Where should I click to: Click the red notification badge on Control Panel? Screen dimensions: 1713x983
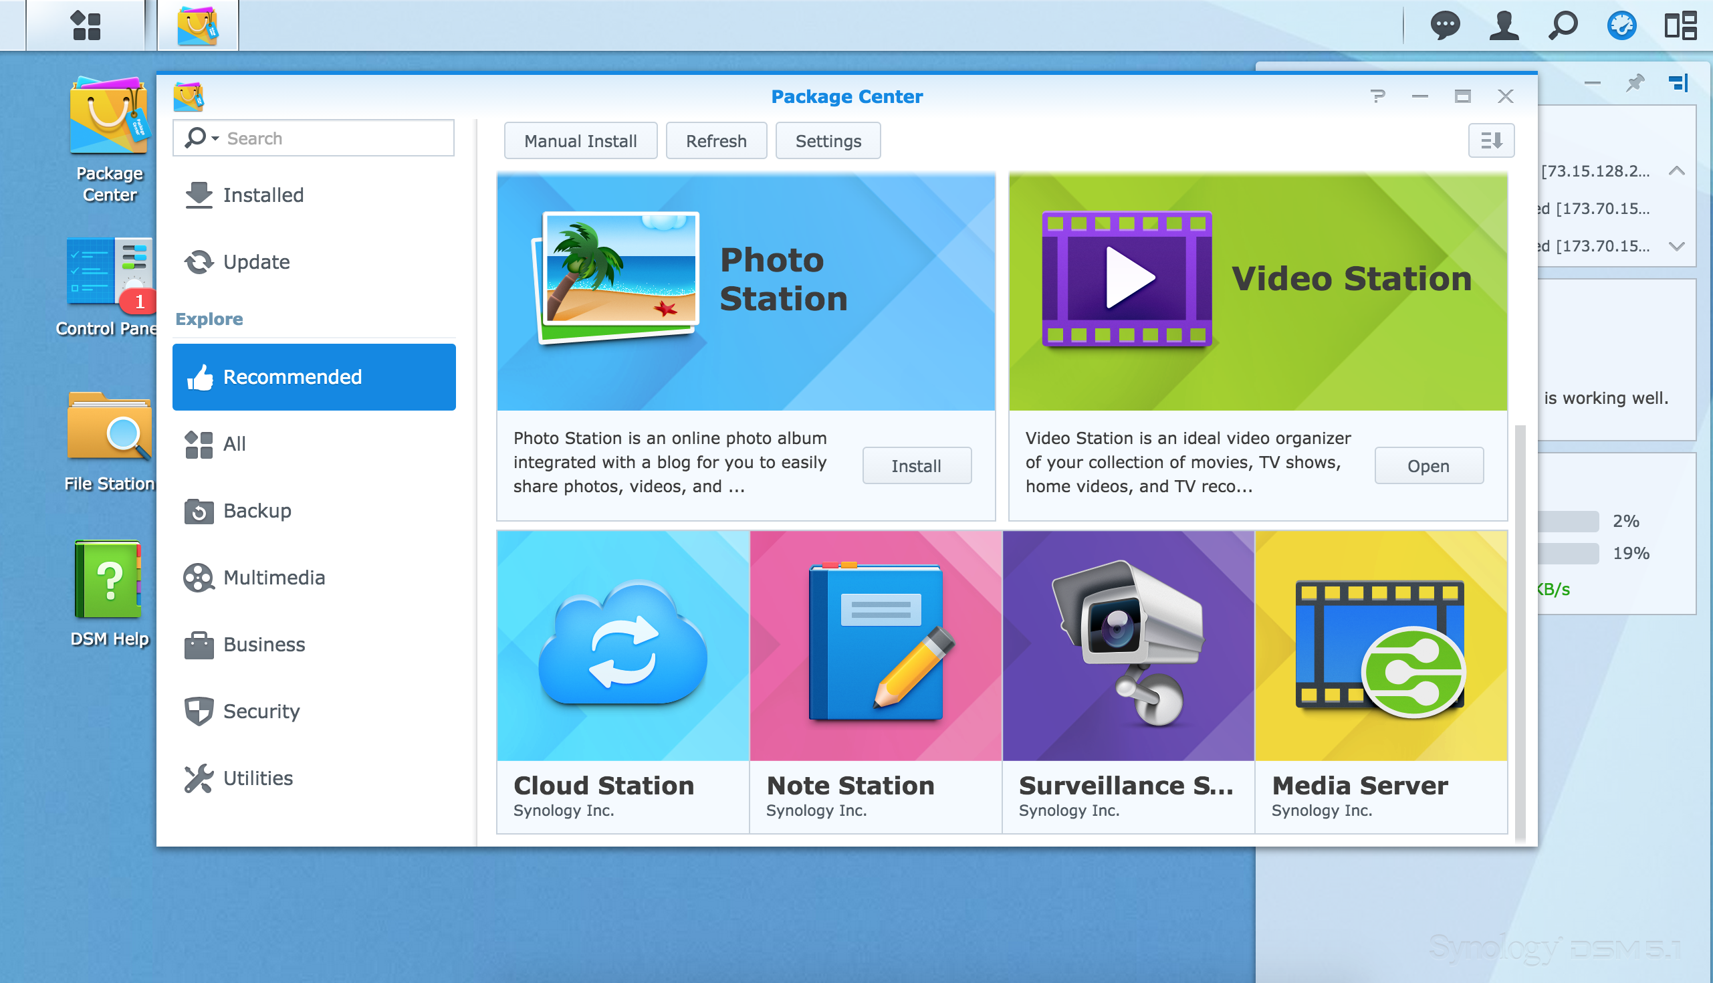coord(138,301)
